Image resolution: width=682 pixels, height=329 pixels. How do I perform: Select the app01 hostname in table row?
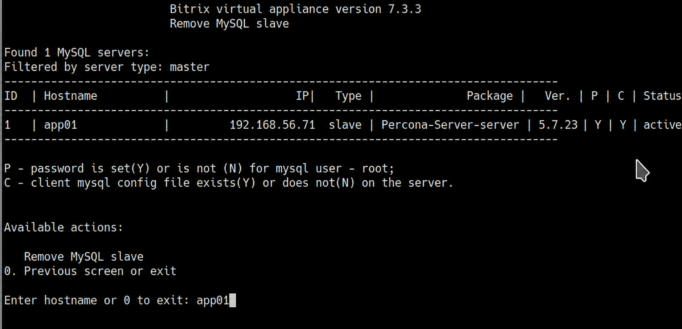(x=60, y=125)
